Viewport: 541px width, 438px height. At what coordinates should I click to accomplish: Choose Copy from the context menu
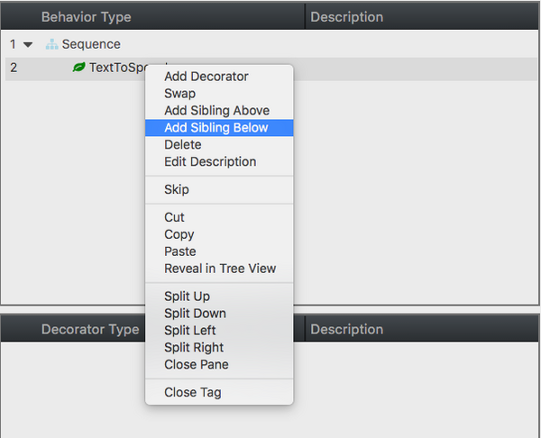[179, 234]
